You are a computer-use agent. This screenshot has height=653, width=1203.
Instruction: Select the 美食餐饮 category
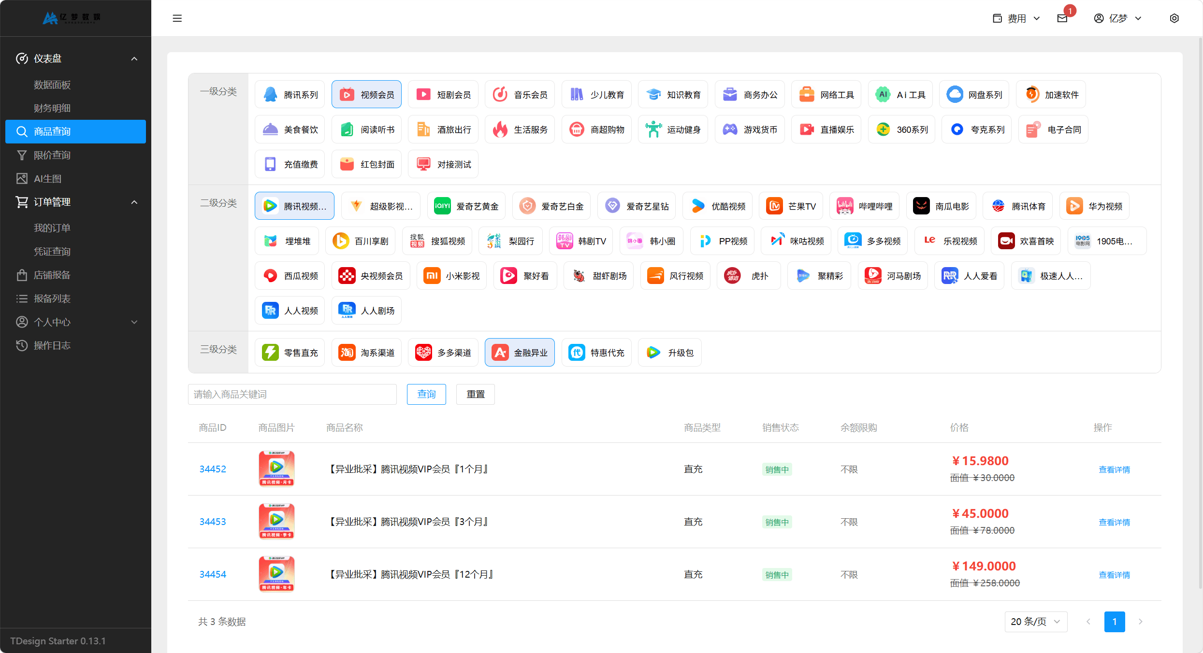[290, 129]
